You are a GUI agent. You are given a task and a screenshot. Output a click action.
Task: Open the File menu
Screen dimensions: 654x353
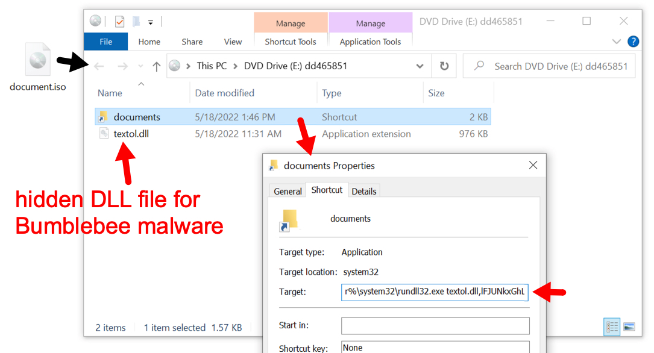click(x=105, y=42)
